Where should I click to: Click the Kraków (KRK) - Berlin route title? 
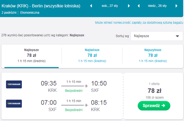tap(41, 6)
